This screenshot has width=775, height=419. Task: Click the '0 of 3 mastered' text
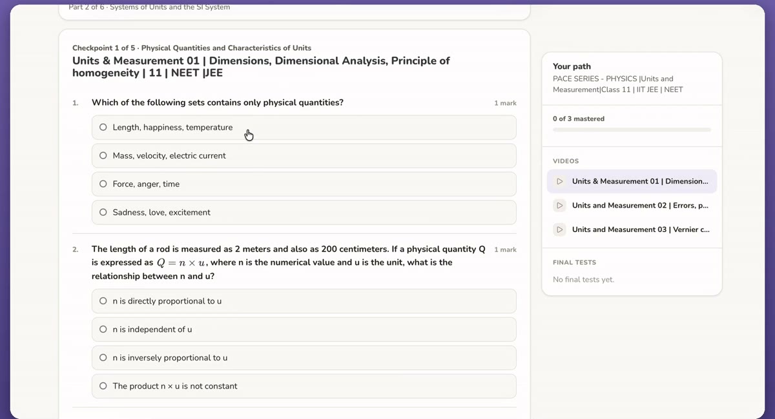(579, 119)
